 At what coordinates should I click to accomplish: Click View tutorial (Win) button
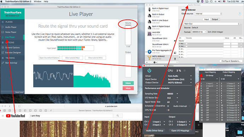[95, 58]
